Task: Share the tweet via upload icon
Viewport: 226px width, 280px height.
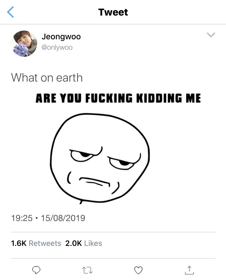Action: [x=189, y=270]
